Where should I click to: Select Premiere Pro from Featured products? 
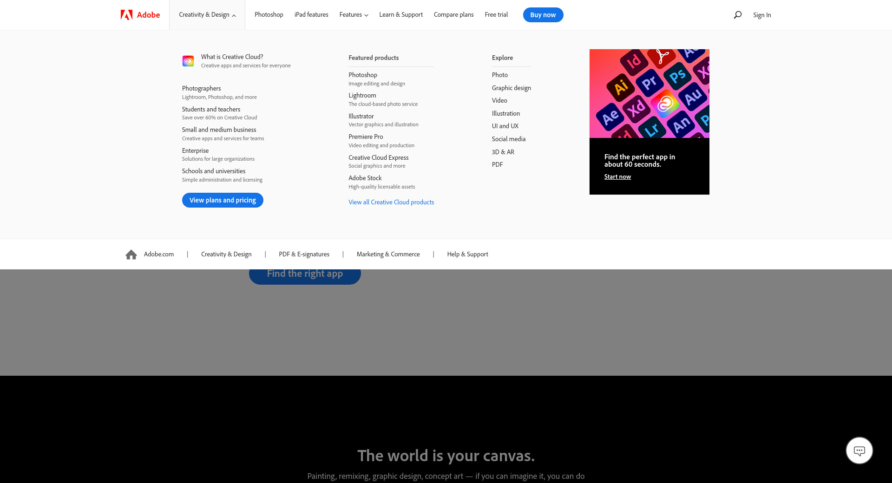(366, 137)
